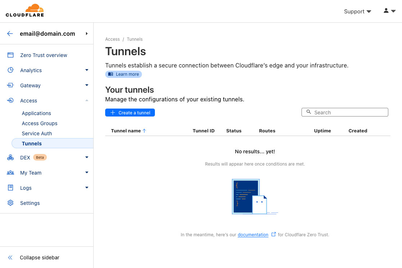Open Applications under Access

(x=36, y=113)
